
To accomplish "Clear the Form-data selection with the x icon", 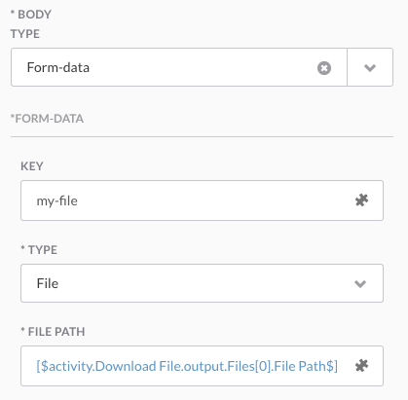I will [x=324, y=68].
